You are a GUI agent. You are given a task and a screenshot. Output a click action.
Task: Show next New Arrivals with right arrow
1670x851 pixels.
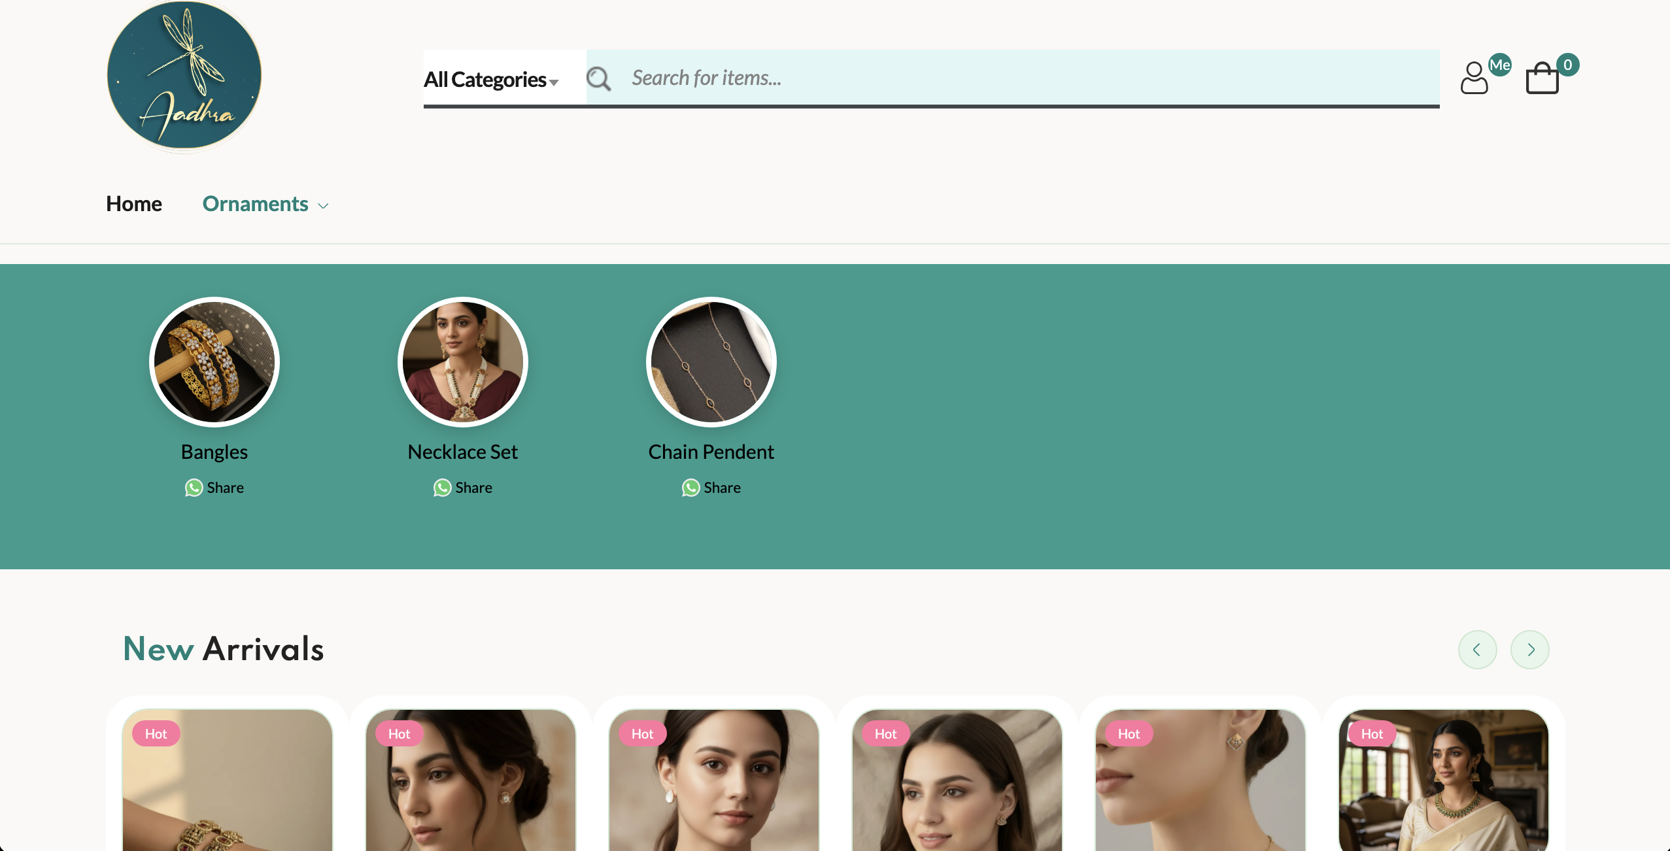[x=1530, y=650]
